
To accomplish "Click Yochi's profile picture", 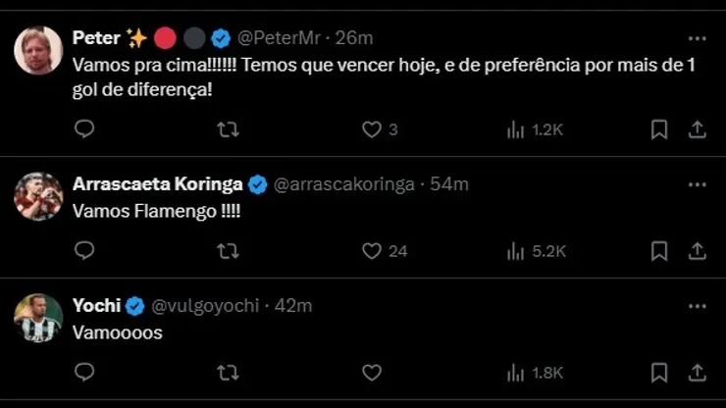I will pos(38,318).
